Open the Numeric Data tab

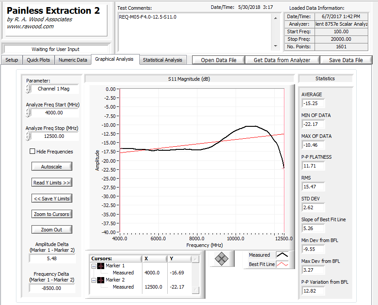73,60
